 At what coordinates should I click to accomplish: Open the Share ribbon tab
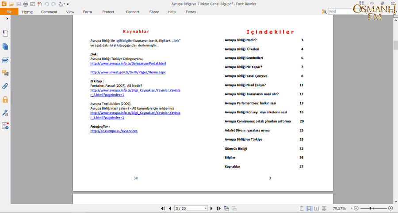154,12
